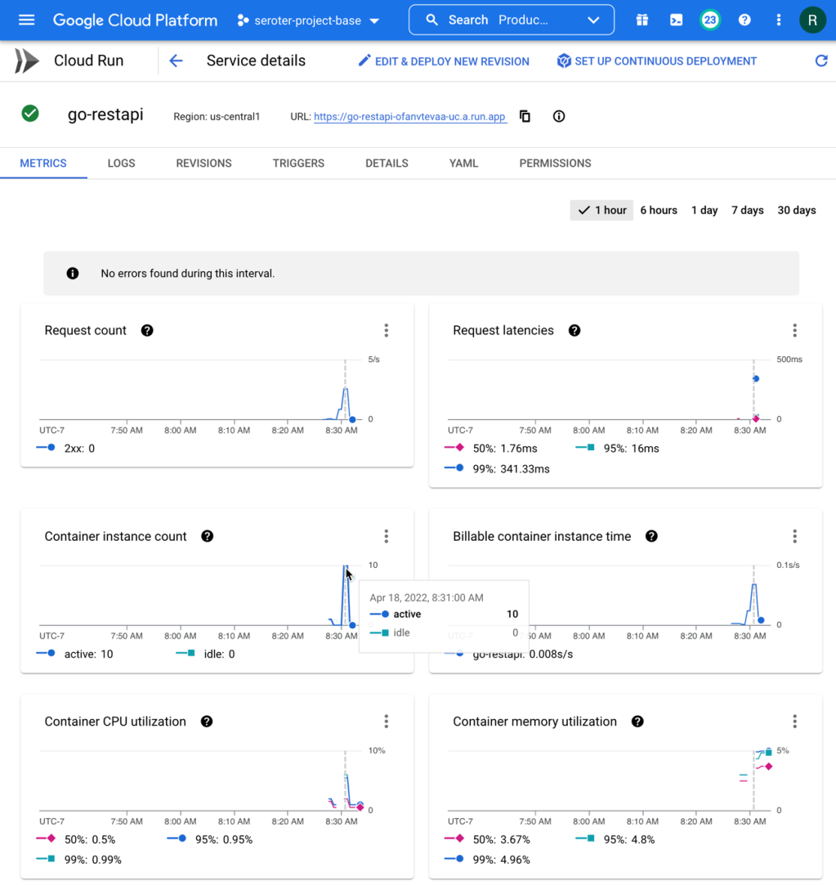Refresh the service details page

click(x=822, y=60)
